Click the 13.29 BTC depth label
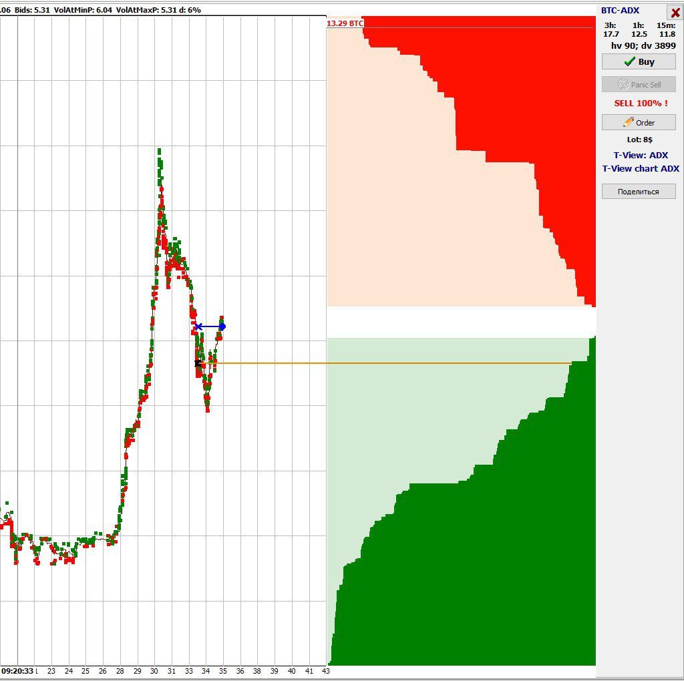This screenshot has width=684, height=681. (x=345, y=23)
